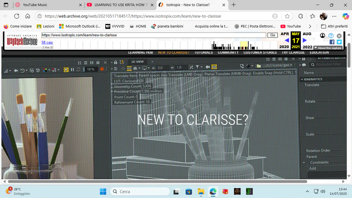Open a new browser tab
The height and width of the screenshot is (198, 352).
(x=234, y=5)
